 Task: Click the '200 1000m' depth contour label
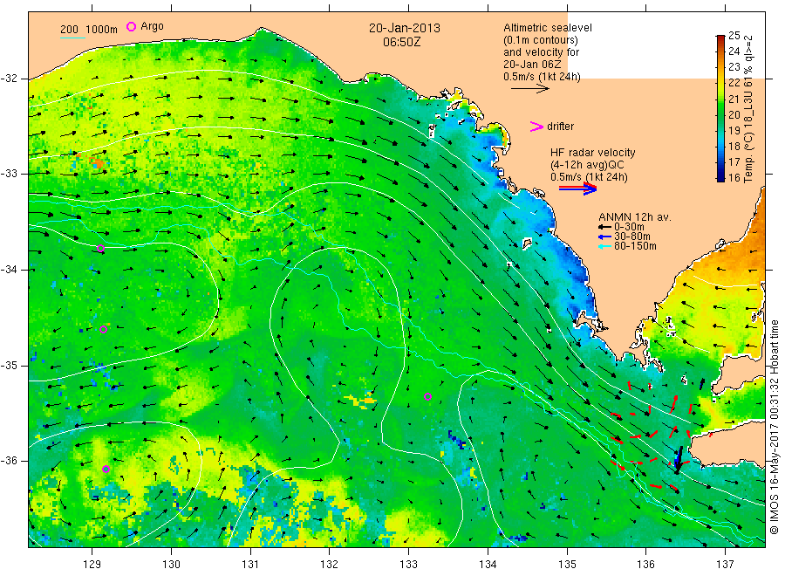coord(89,30)
